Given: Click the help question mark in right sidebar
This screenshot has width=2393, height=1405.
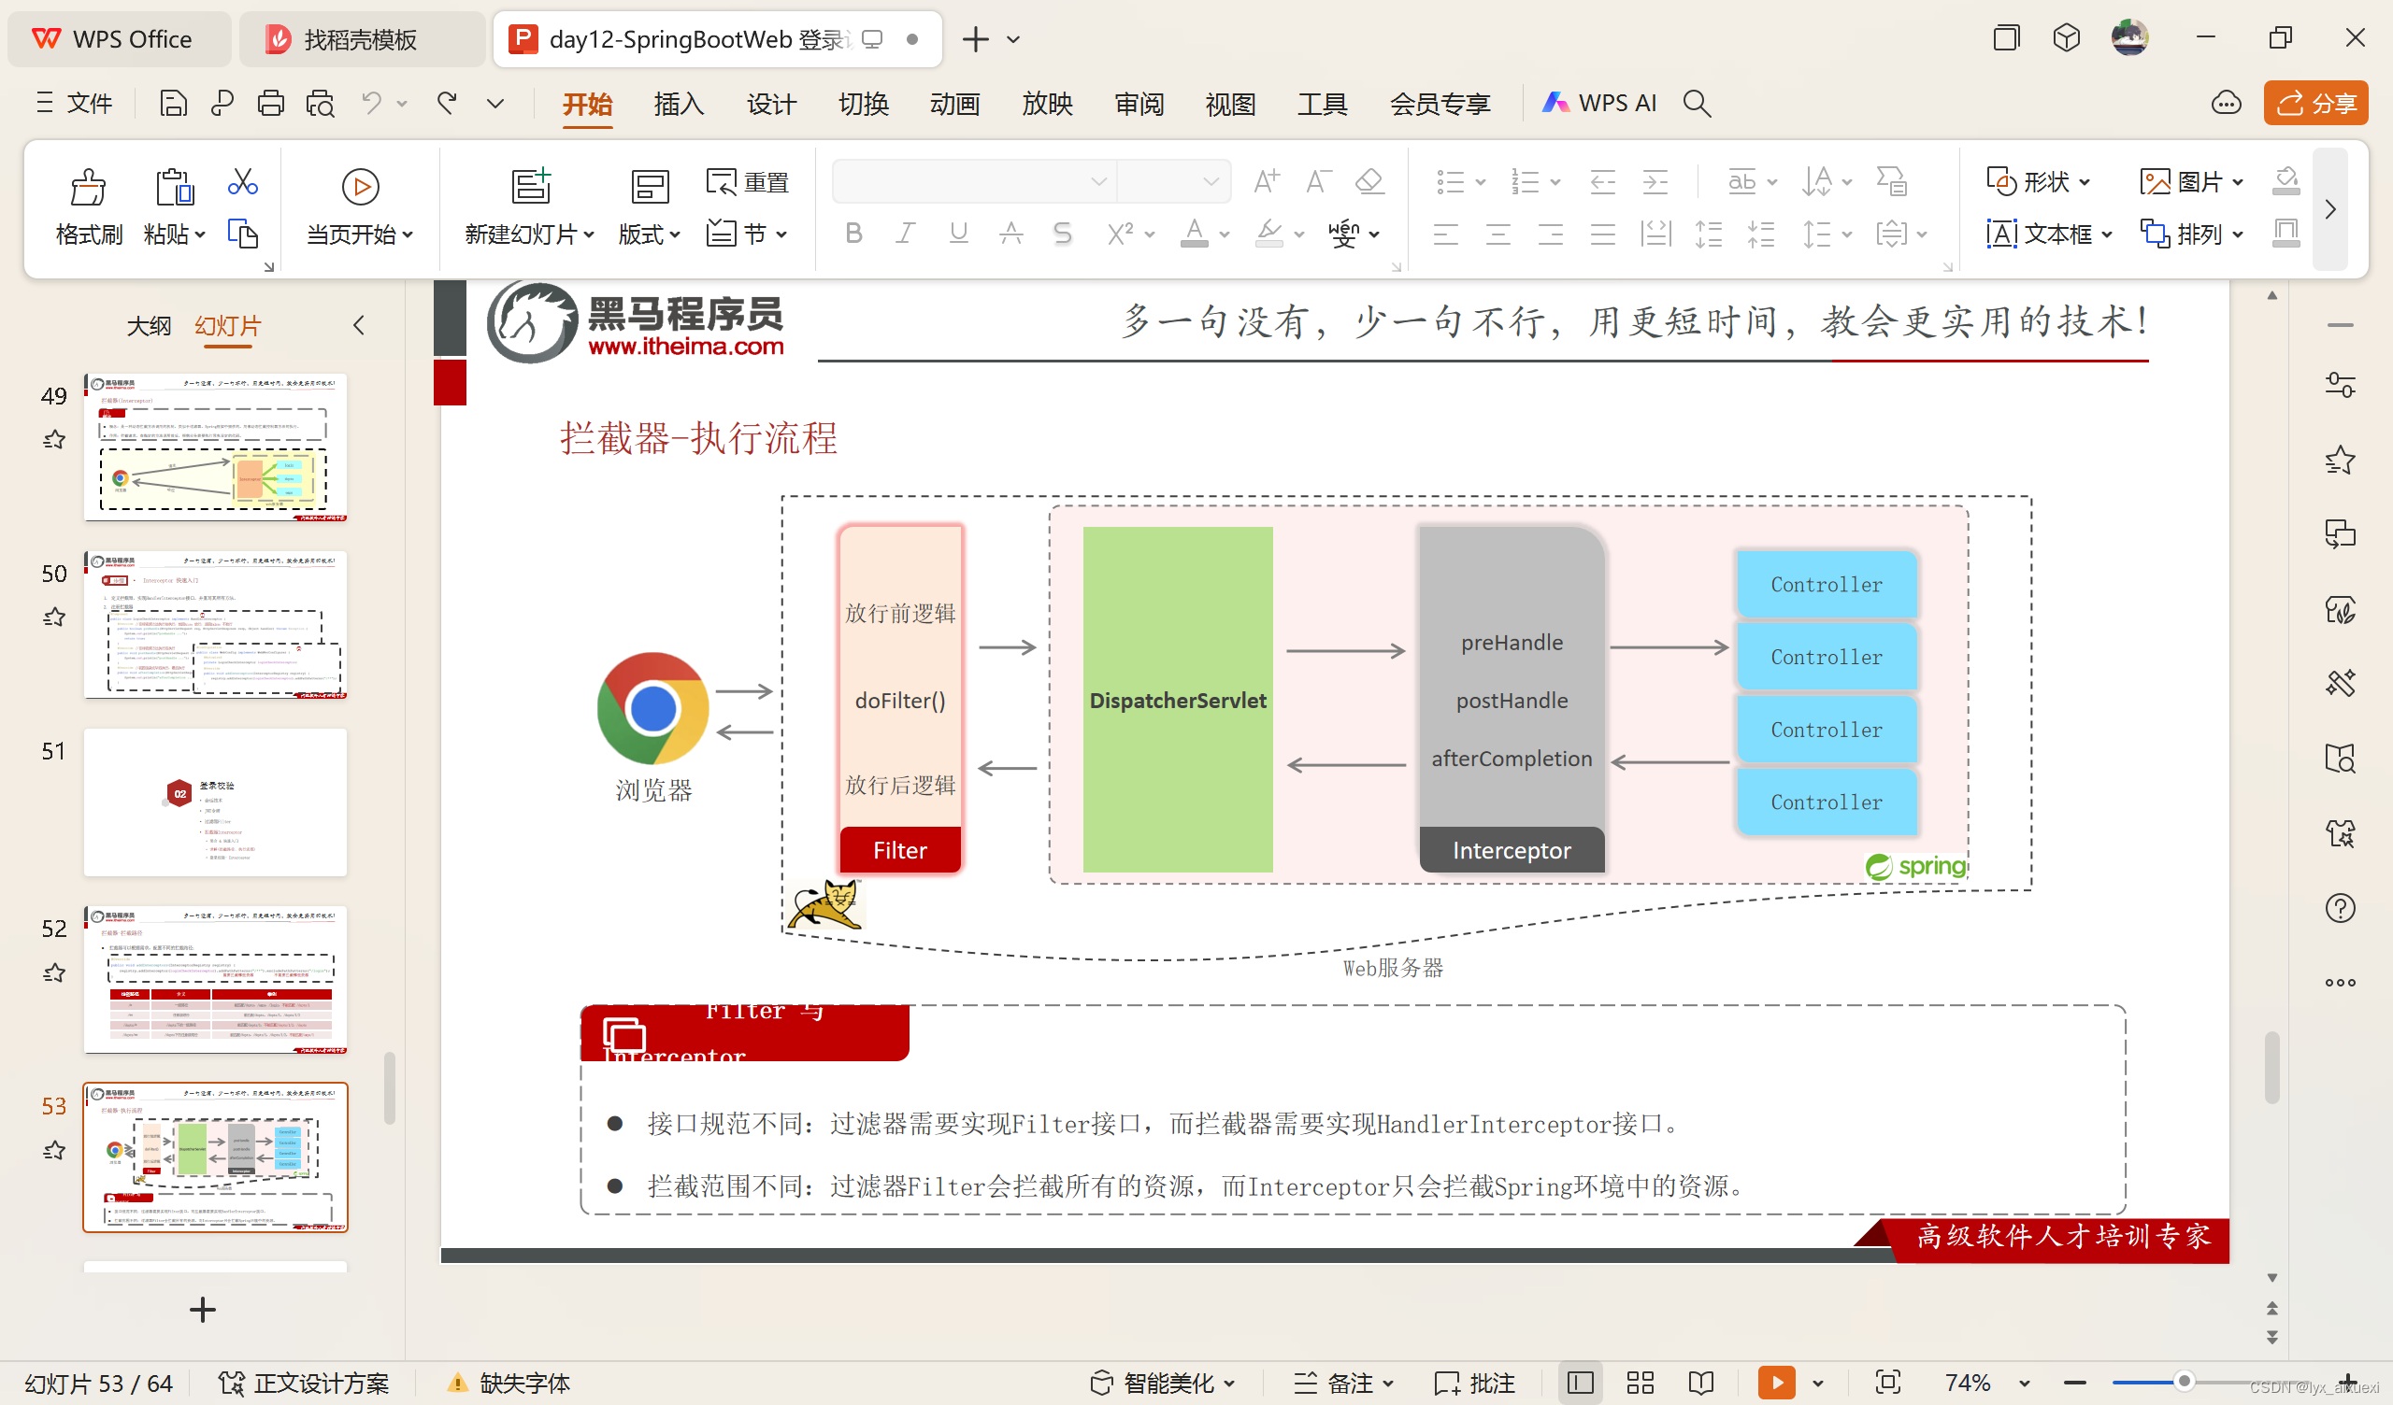Looking at the screenshot, I should coord(2339,909).
